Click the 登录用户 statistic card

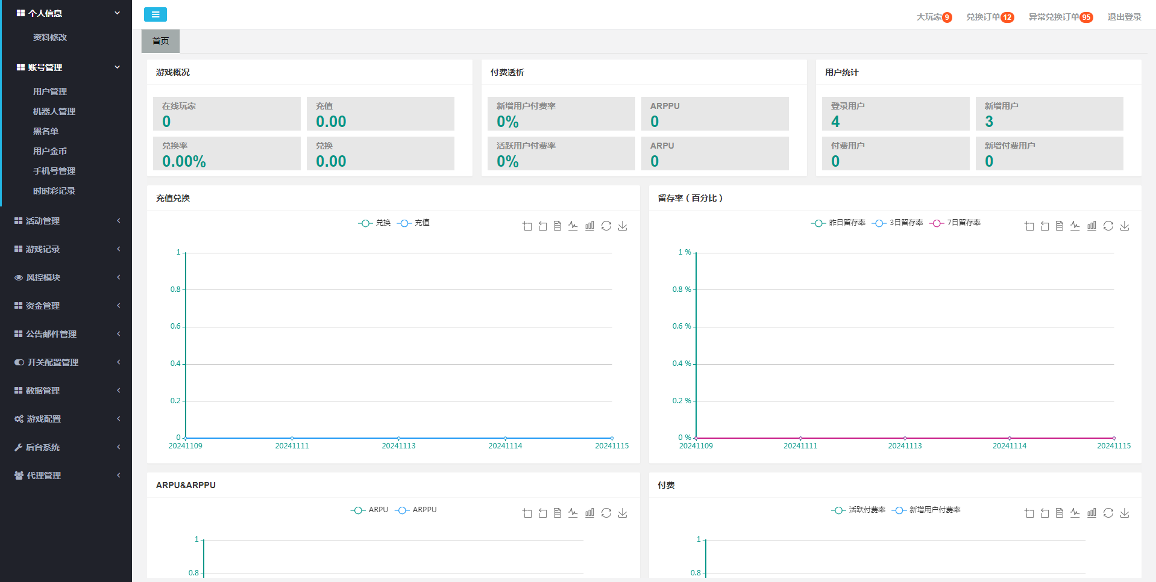[895, 114]
